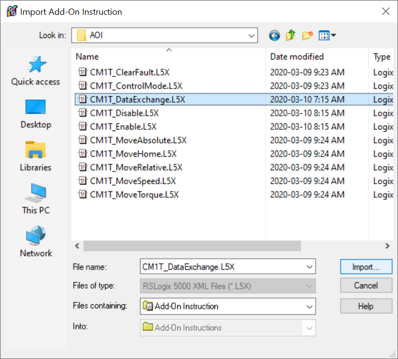
Task: Select the CM1T_ClearFault.L5X file
Action: pyautogui.click(x=130, y=73)
